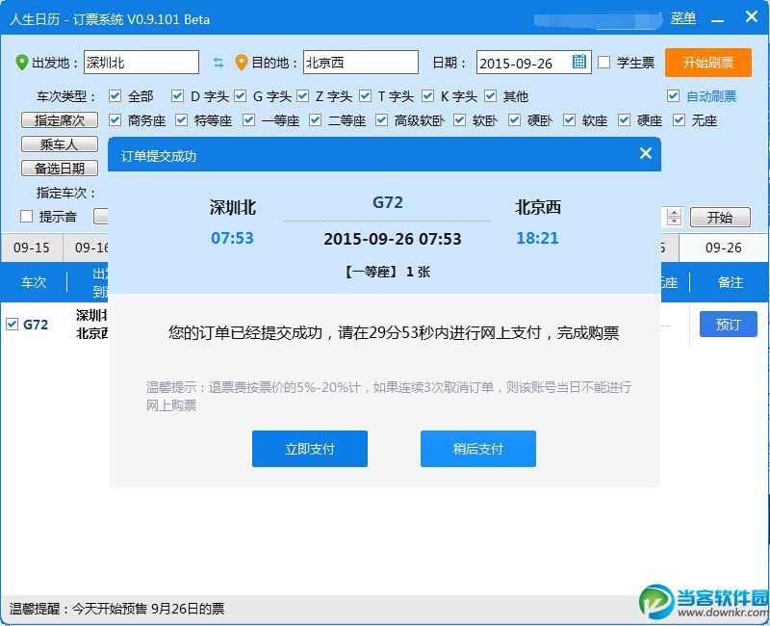This screenshot has height=626, width=770.
Task: Toggle the 无座 seat checkbox
Action: coord(680,119)
